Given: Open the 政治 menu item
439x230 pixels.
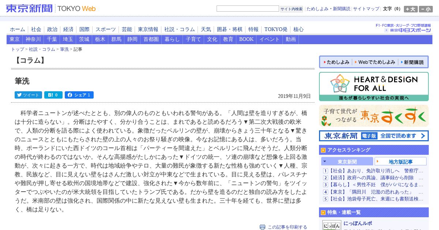Looking at the screenshot, I should [x=52, y=30].
